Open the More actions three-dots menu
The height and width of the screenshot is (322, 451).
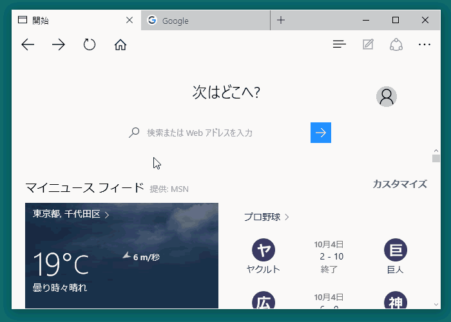click(425, 44)
